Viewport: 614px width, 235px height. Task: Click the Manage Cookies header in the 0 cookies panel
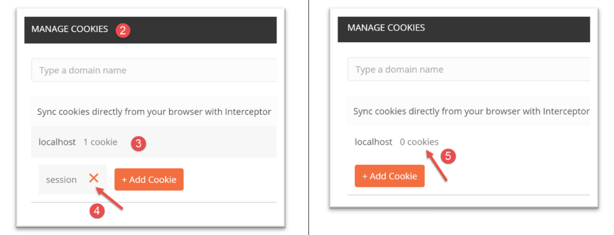386,28
